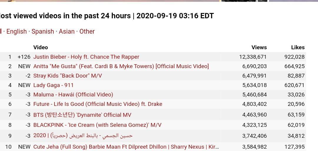
Task: Click the Video column header
Action: (41, 47)
